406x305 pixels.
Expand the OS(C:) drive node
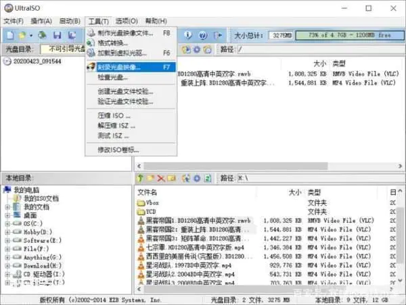tap(7, 223)
